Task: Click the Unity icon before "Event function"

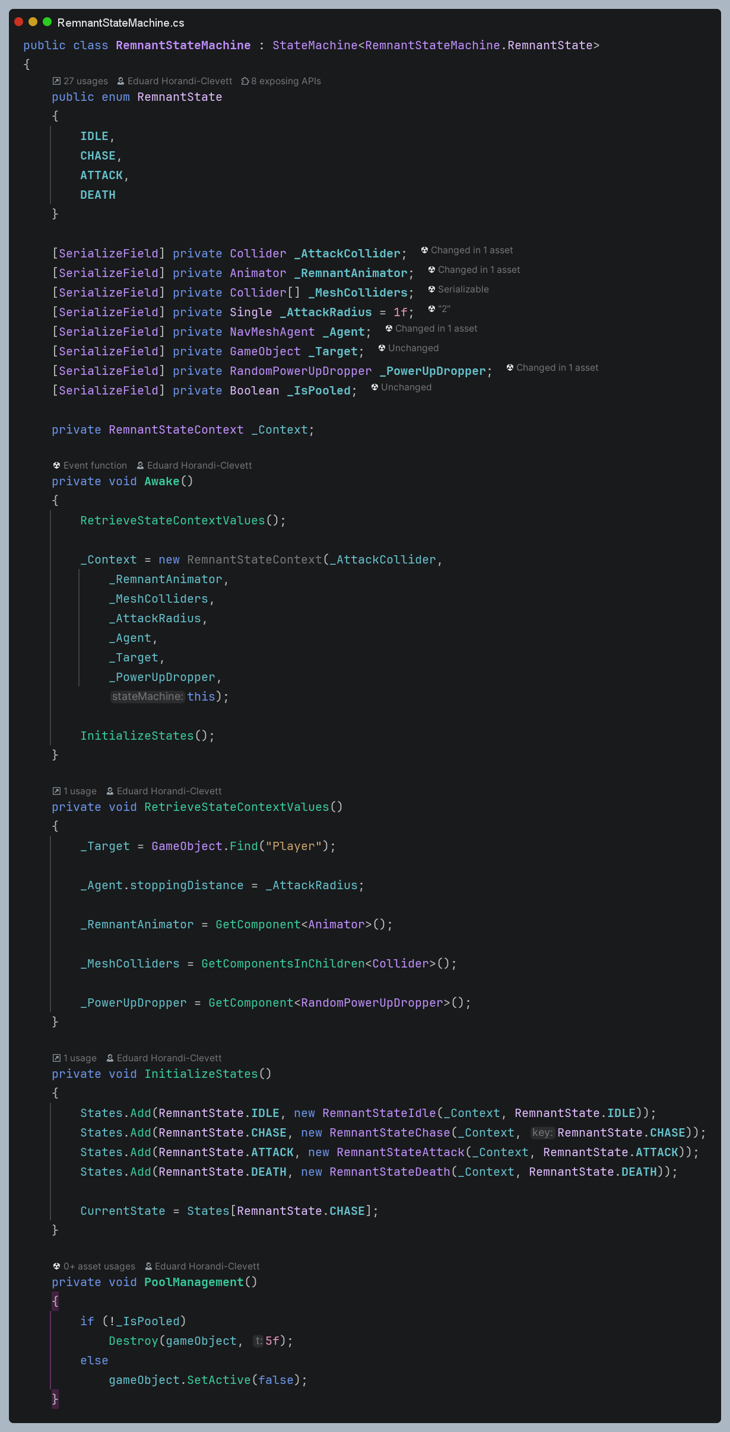Action: coord(56,466)
